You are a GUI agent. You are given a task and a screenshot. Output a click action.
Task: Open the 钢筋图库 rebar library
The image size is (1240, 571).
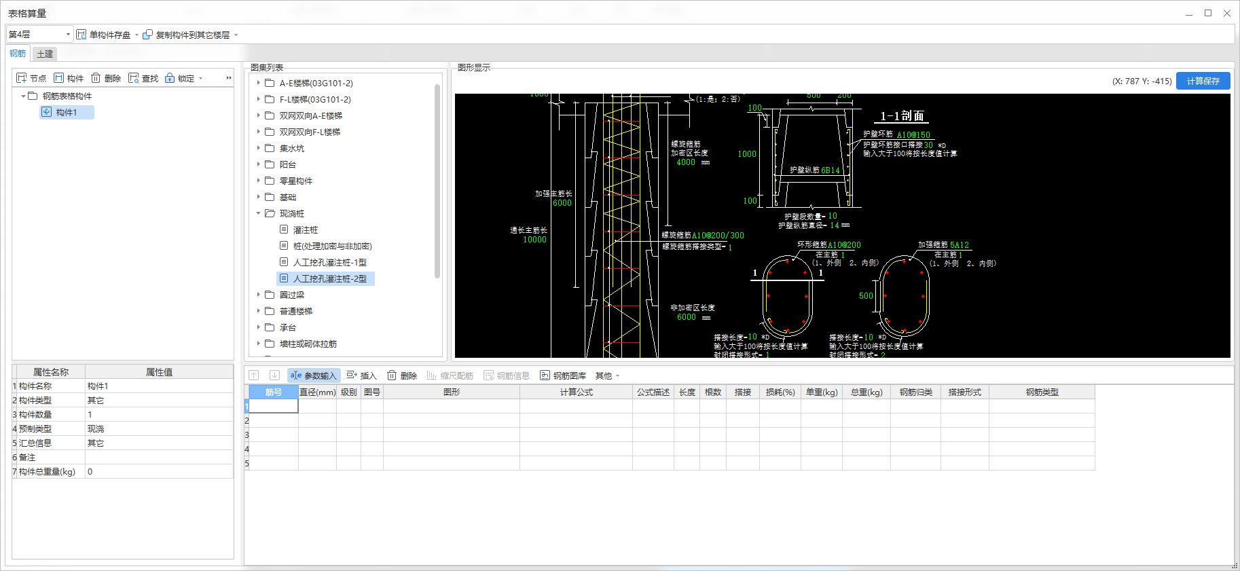(x=563, y=375)
